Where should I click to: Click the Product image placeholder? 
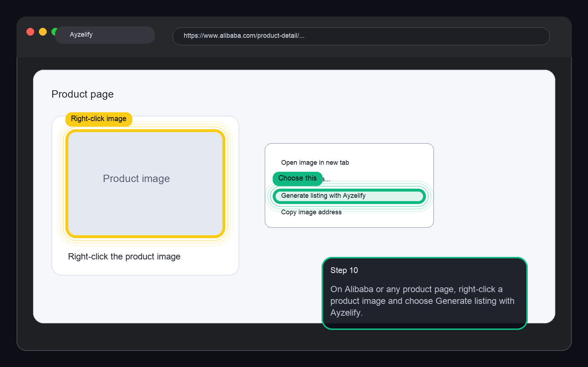(x=145, y=183)
